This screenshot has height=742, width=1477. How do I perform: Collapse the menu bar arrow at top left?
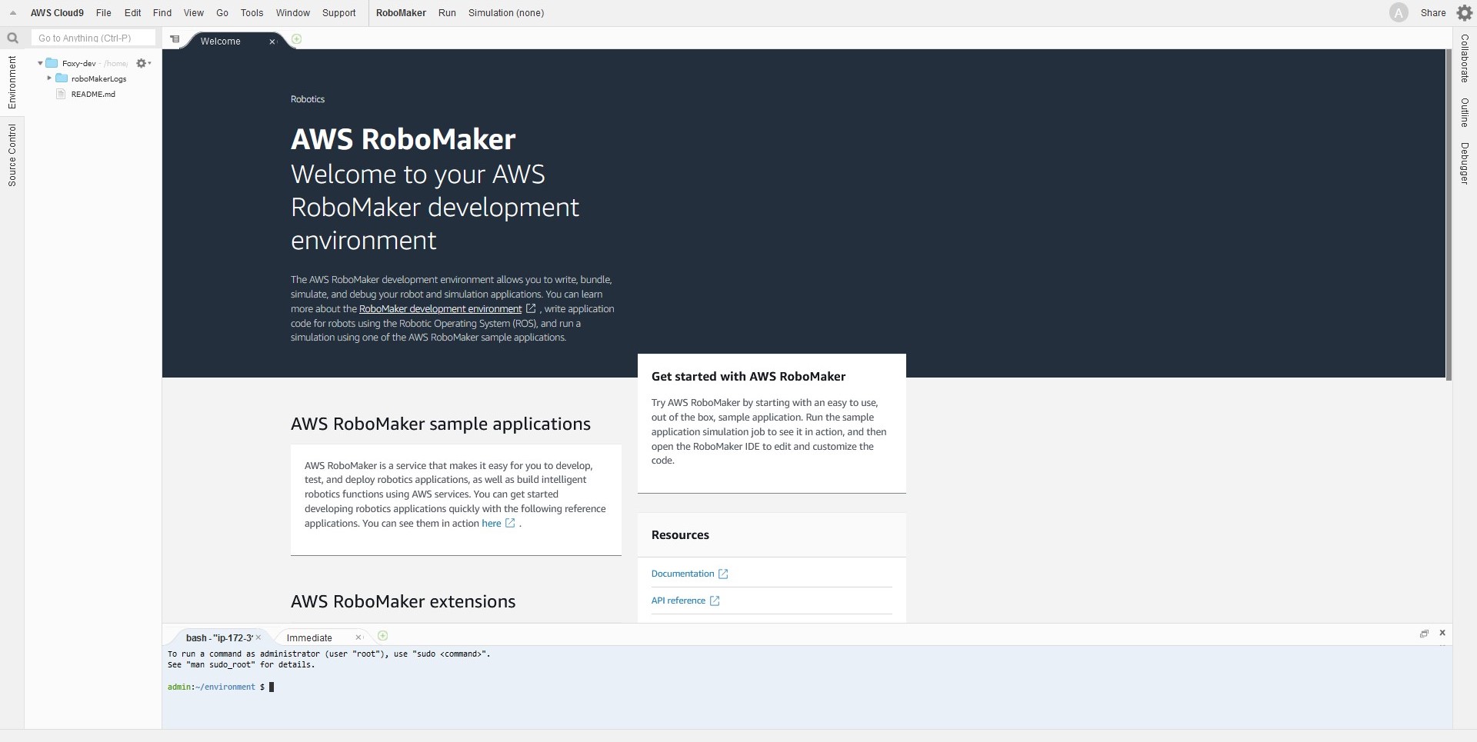[13, 13]
